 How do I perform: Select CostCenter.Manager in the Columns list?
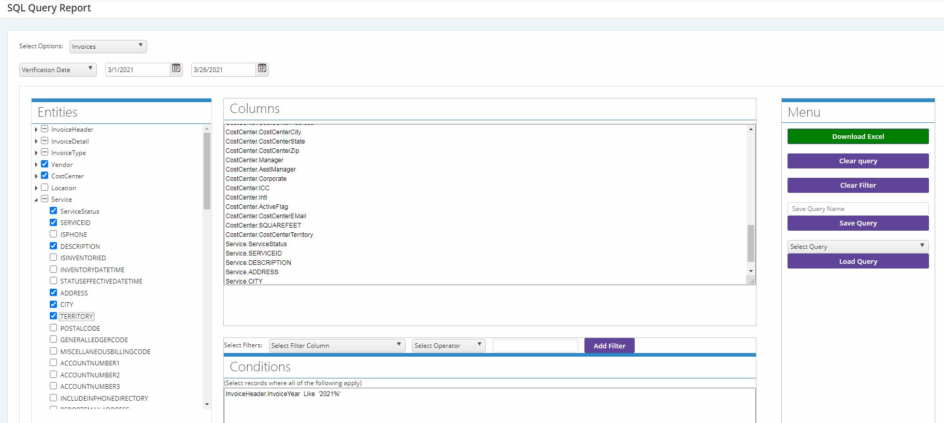click(x=254, y=160)
